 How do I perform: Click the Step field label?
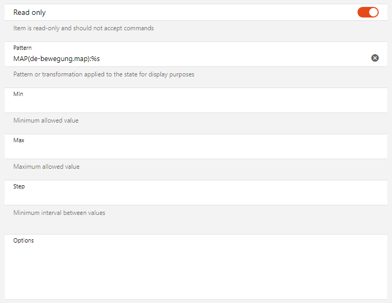(19, 186)
